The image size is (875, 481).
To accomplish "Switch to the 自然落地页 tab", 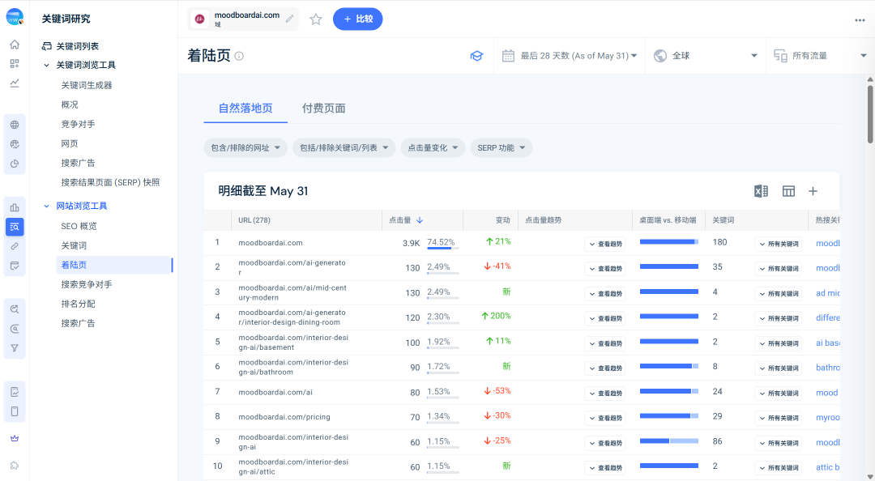I will 245,109.
